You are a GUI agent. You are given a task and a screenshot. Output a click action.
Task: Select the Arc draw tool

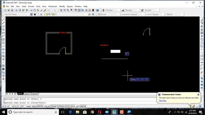click(x=3, y=36)
